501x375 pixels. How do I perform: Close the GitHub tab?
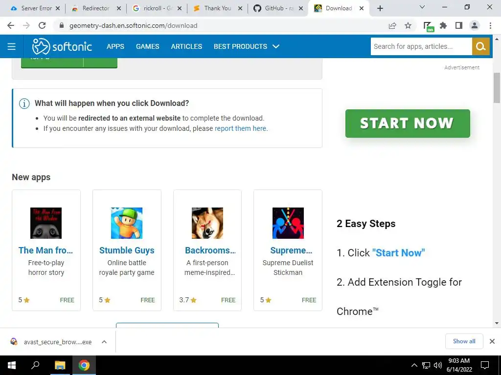click(301, 8)
